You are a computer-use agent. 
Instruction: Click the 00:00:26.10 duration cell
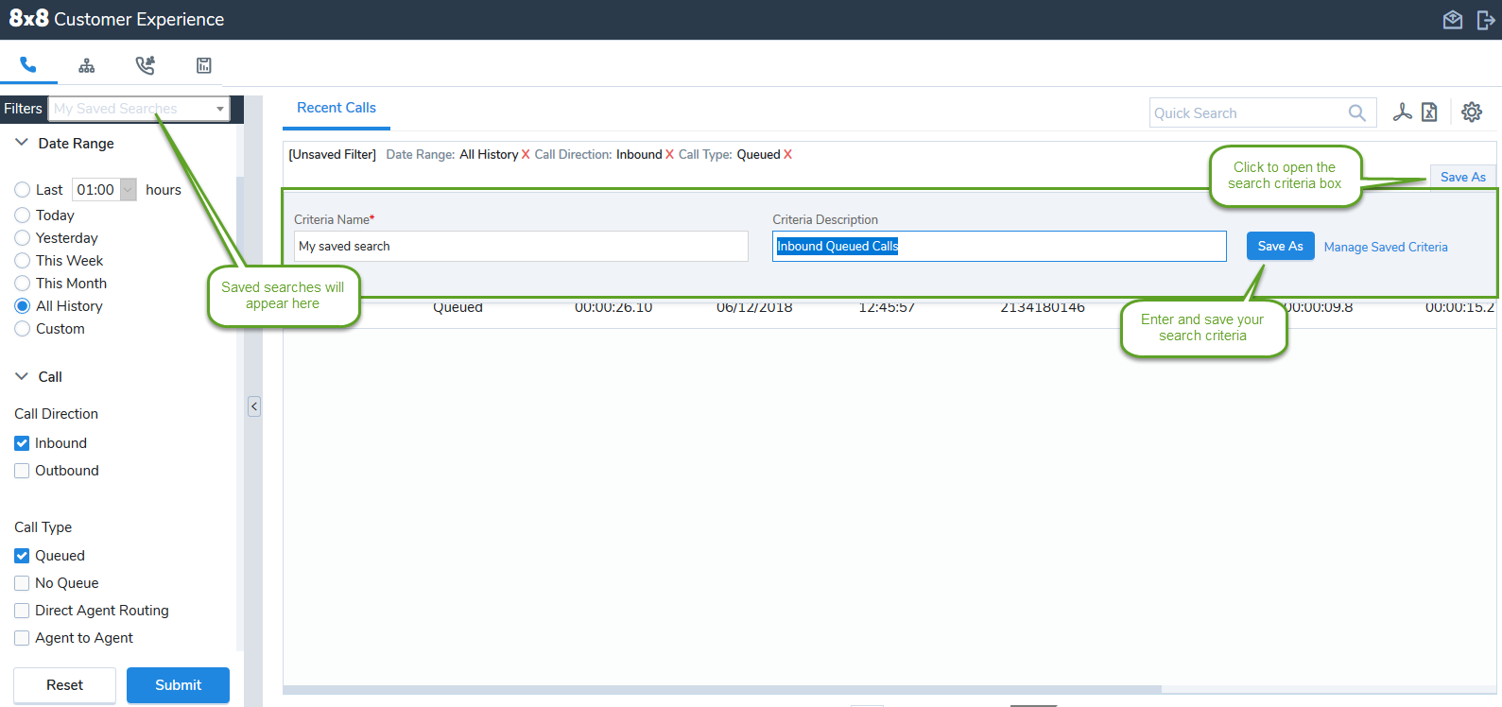click(x=613, y=308)
